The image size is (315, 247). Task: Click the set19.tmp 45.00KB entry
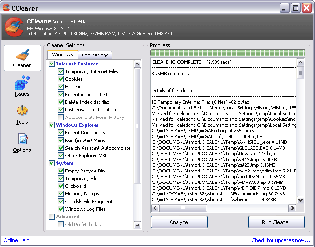pos(214,159)
